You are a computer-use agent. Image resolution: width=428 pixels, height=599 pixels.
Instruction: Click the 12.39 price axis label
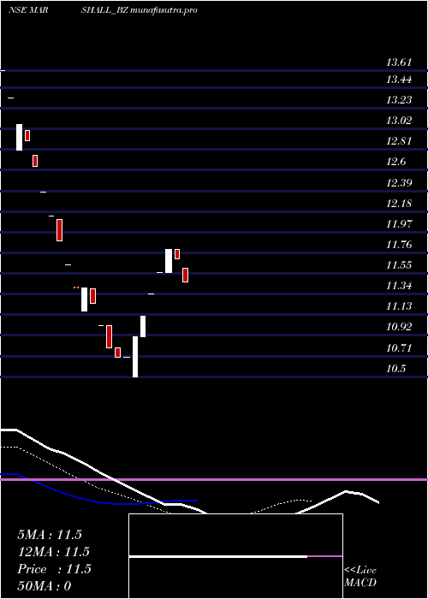pos(399,182)
